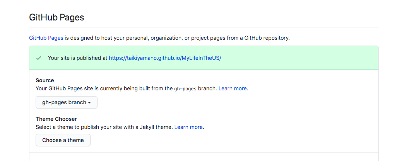Image resolution: width=402 pixels, height=161 pixels.
Task: Open the gh-pages branch dropdown caret
Action: [89, 103]
